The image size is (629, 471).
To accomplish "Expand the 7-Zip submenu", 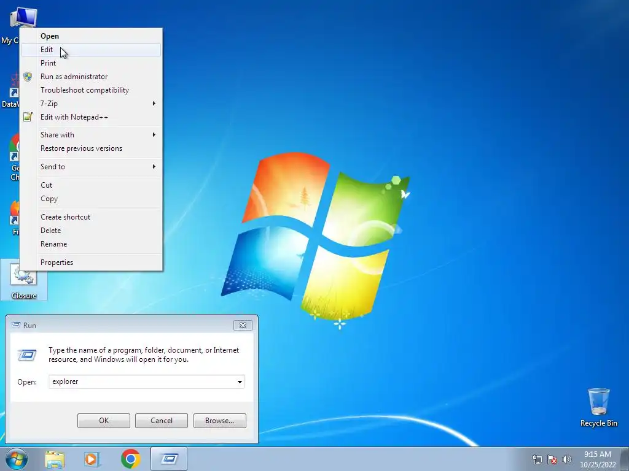I will click(x=91, y=103).
